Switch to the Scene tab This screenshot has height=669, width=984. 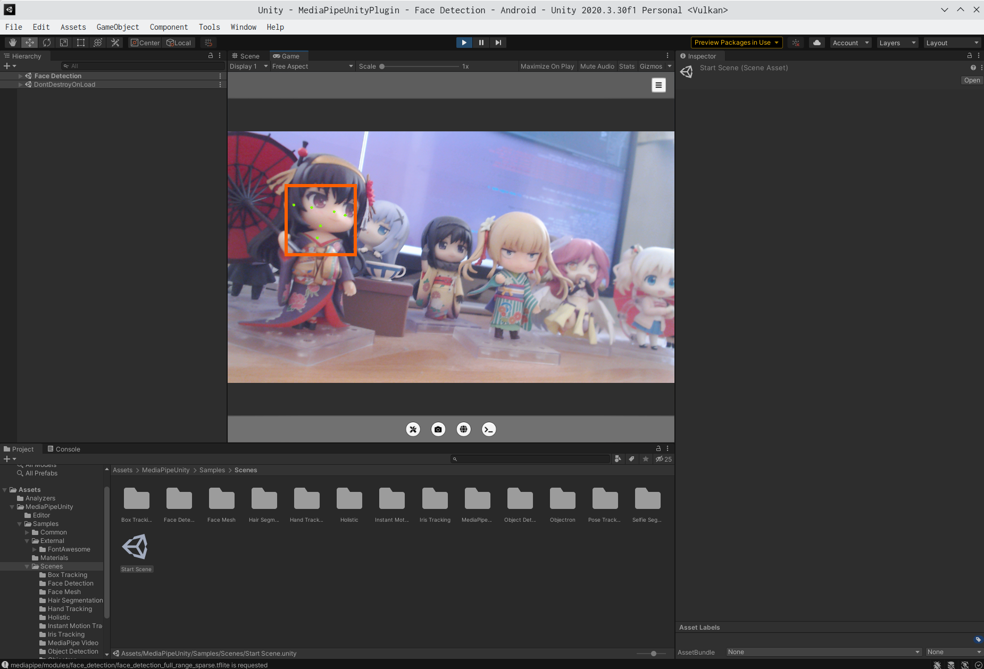tap(246, 56)
